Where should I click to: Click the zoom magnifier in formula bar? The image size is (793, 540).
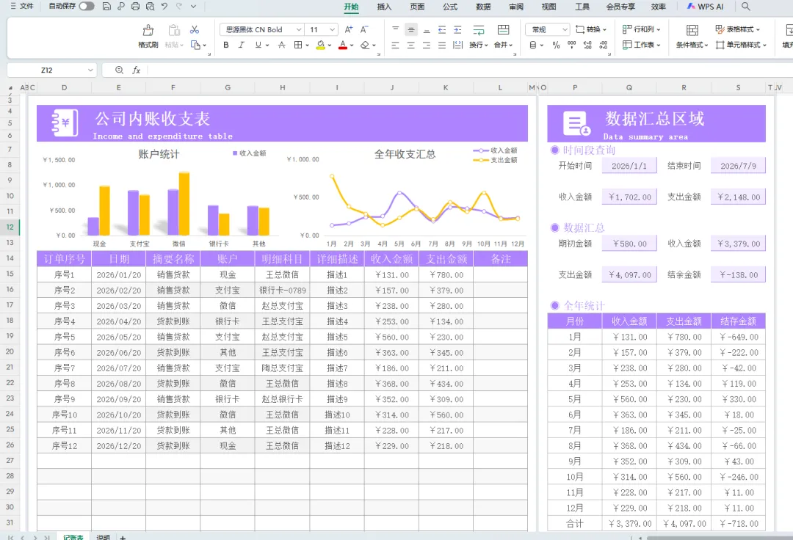click(120, 70)
